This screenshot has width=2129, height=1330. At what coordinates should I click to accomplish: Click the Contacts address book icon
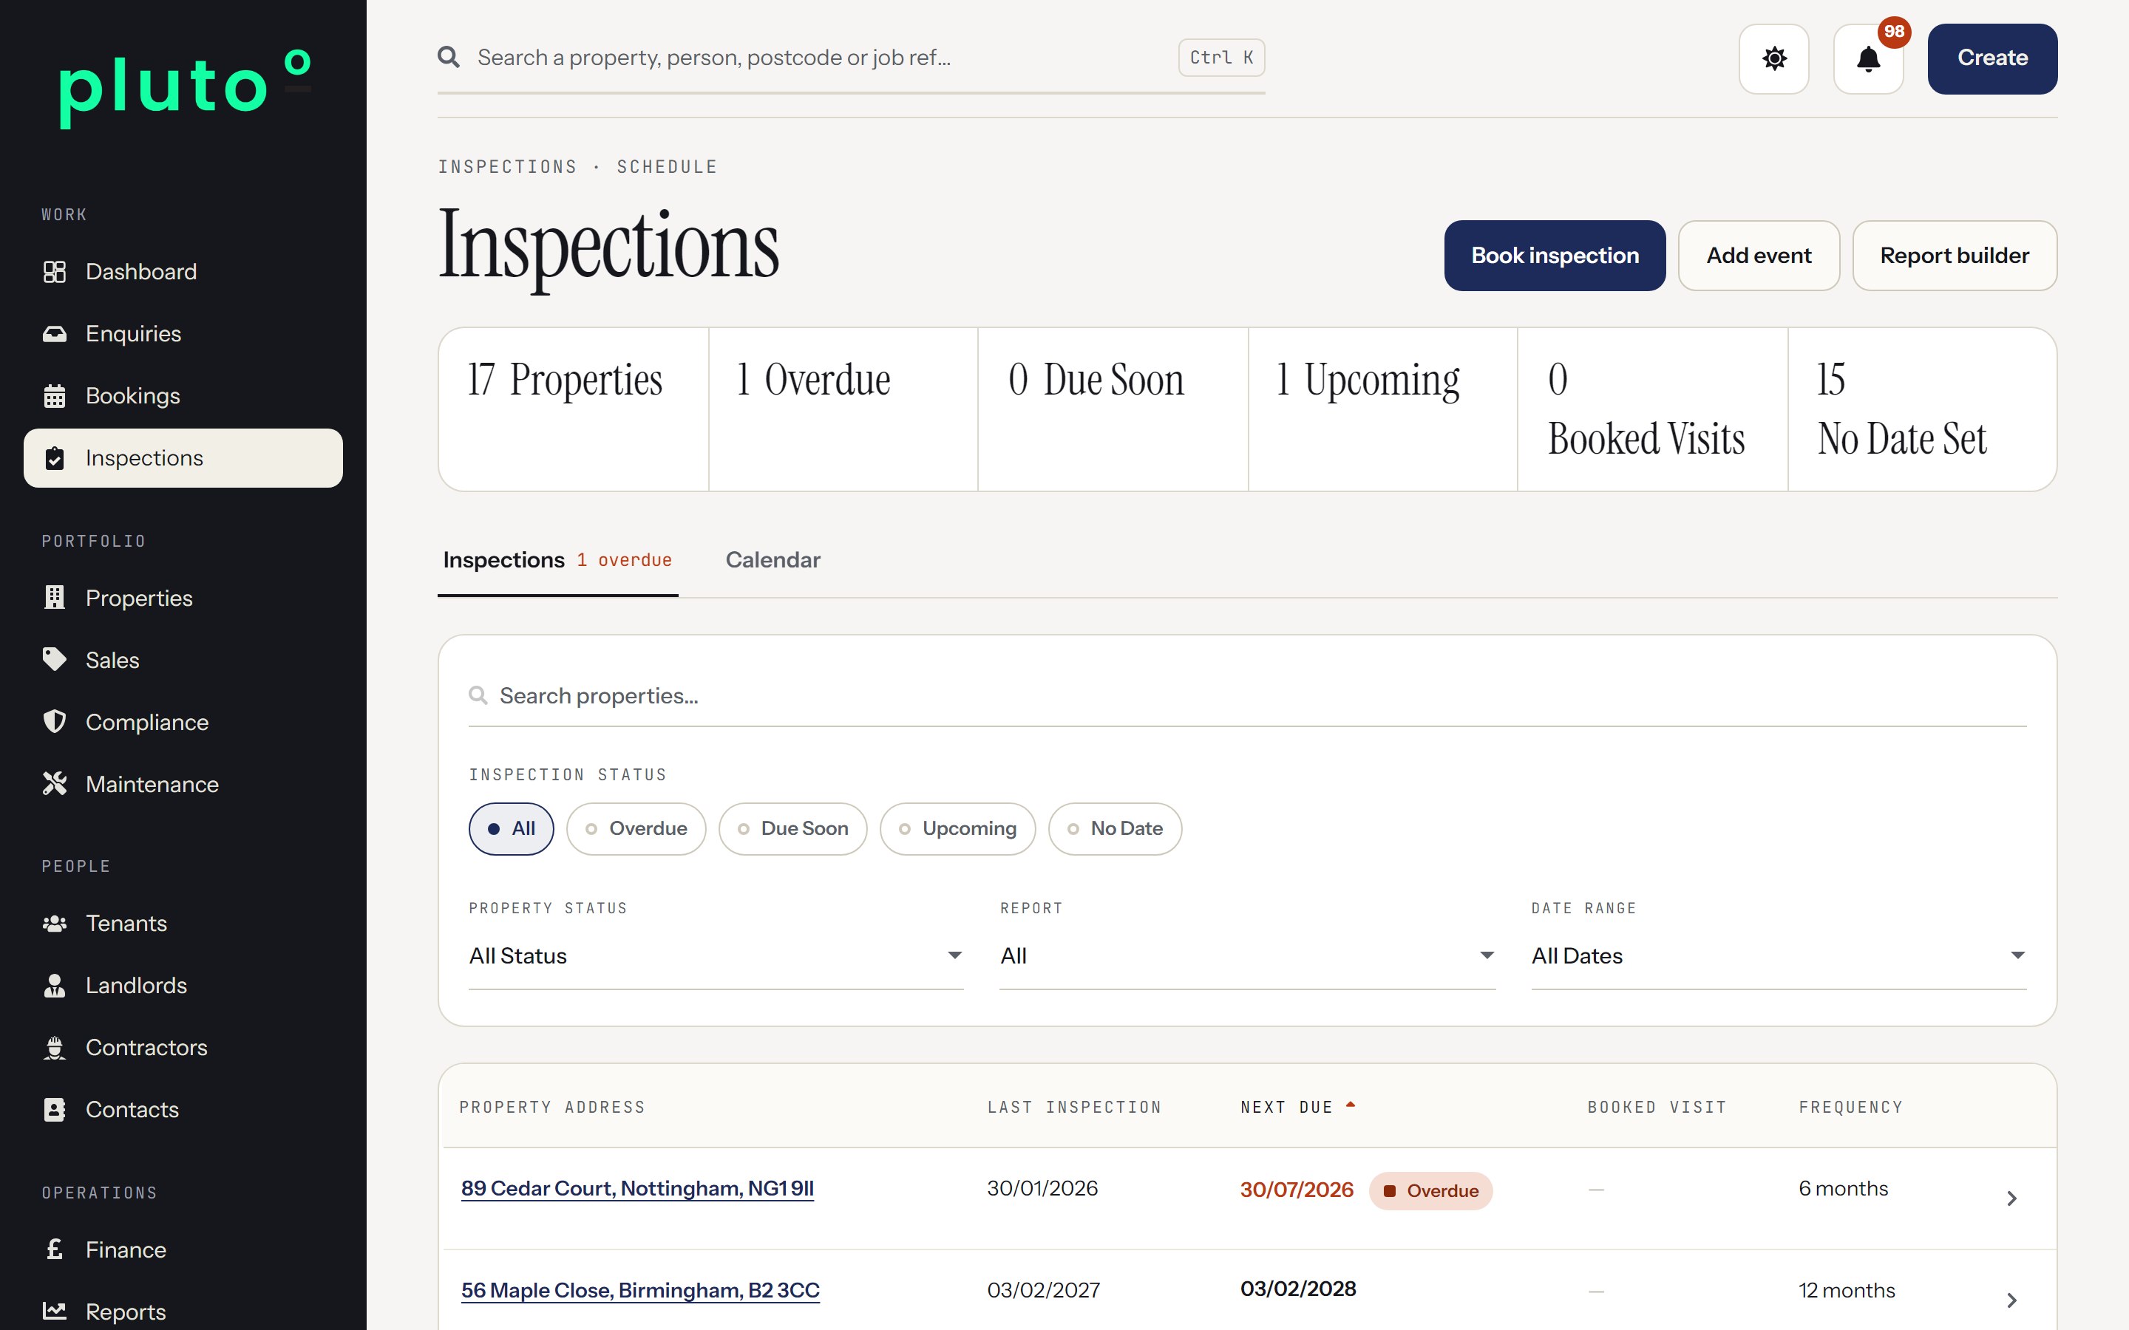(55, 1109)
